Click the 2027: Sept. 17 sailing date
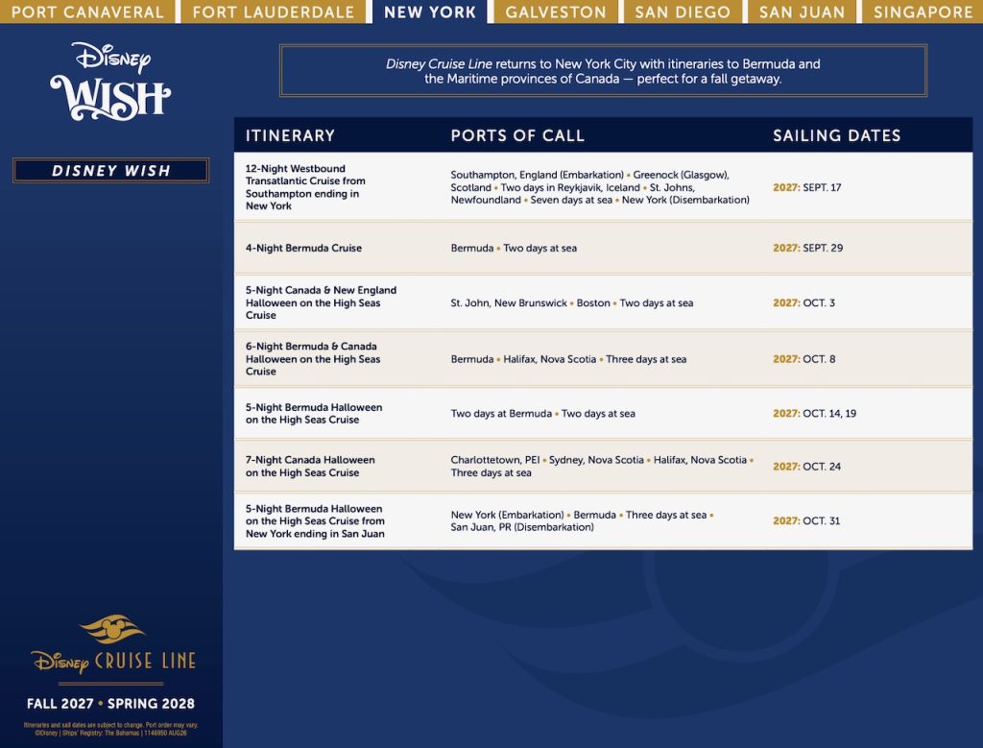The height and width of the screenshot is (748, 983). (x=806, y=187)
